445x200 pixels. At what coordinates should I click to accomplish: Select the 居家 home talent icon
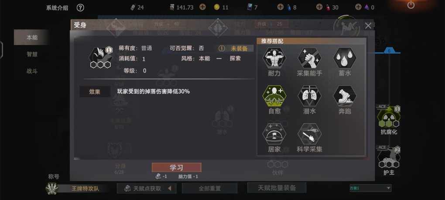coord(274,134)
